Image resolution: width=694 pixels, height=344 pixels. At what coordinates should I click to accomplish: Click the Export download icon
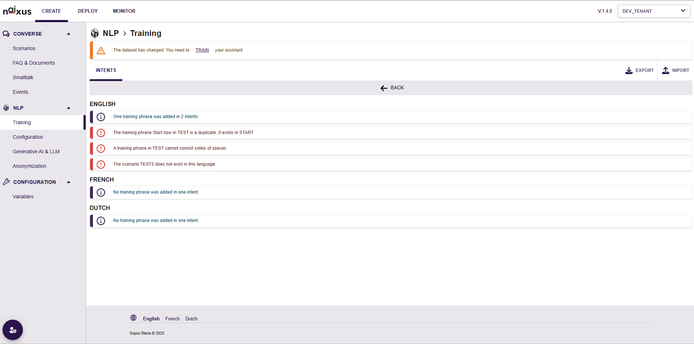[x=629, y=70]
